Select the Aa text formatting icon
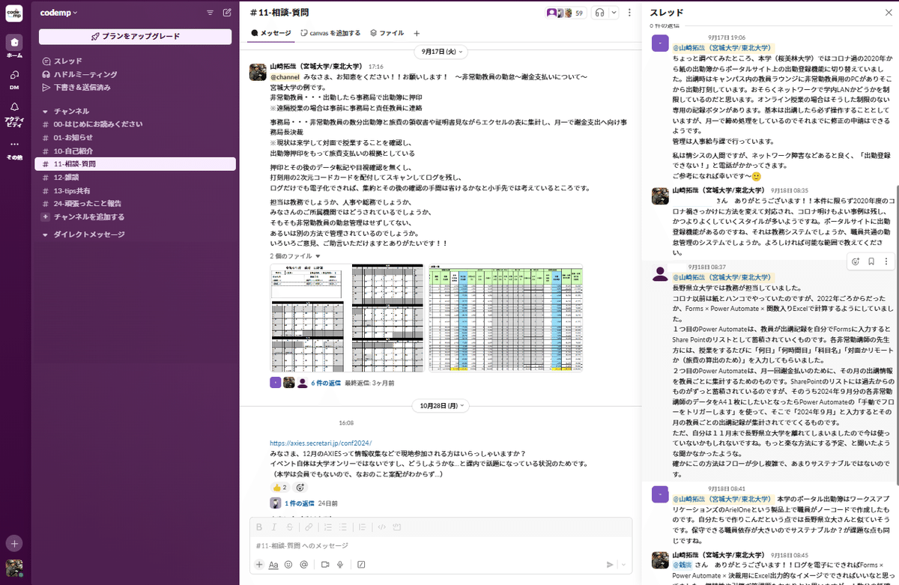The height and width of the screenshot is (585, 899). (273, 564)
